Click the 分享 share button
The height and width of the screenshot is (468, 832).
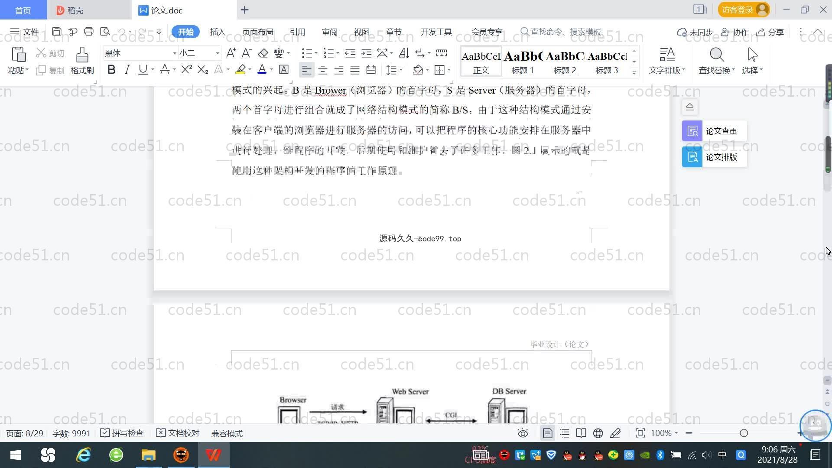click(770, 32)
